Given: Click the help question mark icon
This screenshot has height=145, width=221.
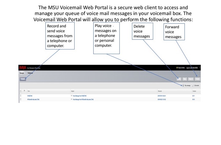Looking at the screenshot, I should pos(200,68).
